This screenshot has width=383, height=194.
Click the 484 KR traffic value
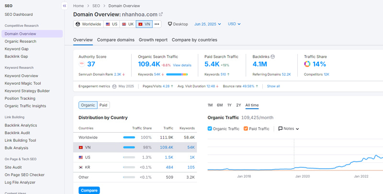coord(169,167)
